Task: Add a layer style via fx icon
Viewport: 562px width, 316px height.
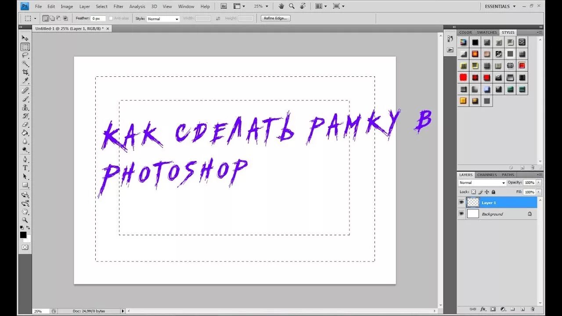Action: [x=483, y=309]
